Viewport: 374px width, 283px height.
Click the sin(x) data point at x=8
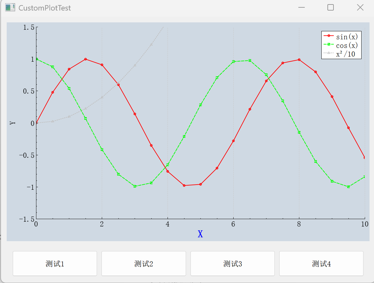click(x=299, y=60)
